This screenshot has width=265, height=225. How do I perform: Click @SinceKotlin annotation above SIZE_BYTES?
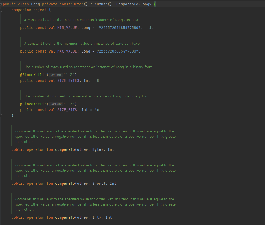pyautogui.click(x=33, y=75)
